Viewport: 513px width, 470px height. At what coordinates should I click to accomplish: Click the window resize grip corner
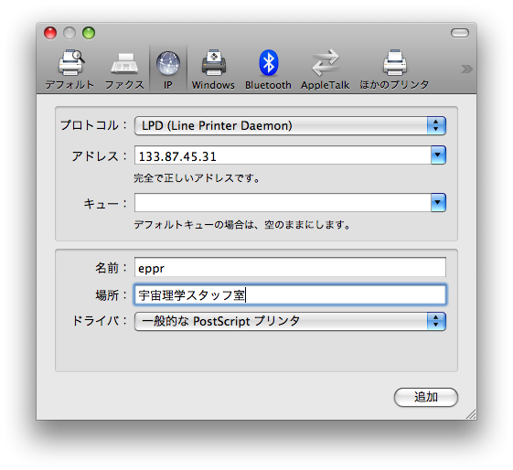(x=471, y=414)
